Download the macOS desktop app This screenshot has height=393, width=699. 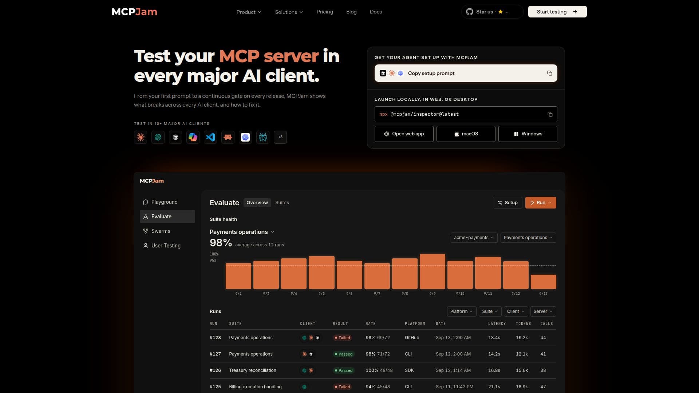pyautogui.click(x=466, y=134)
